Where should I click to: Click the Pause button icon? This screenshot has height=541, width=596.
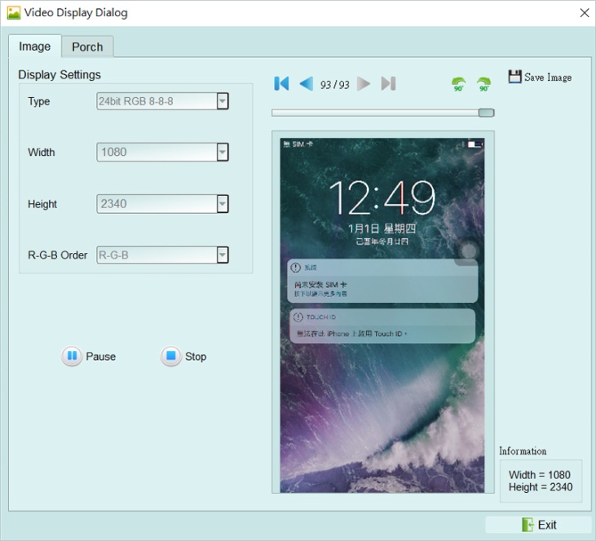tap(72, 356)
